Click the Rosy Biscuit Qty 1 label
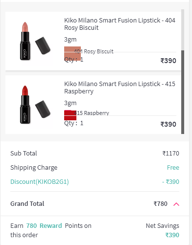192x245 pixels. (x=73, y=60)
